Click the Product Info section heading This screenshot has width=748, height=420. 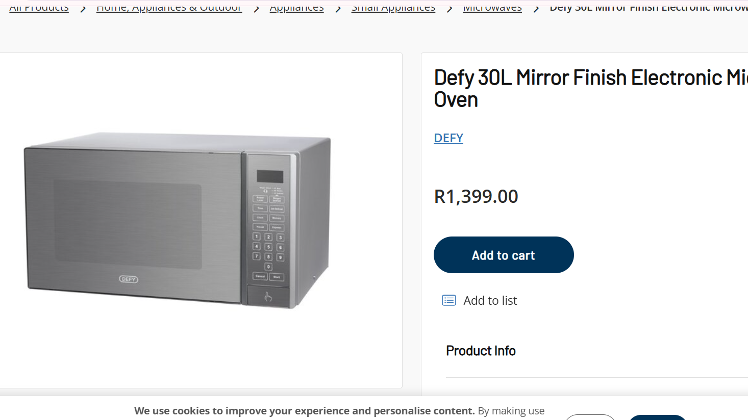[481, 351]
